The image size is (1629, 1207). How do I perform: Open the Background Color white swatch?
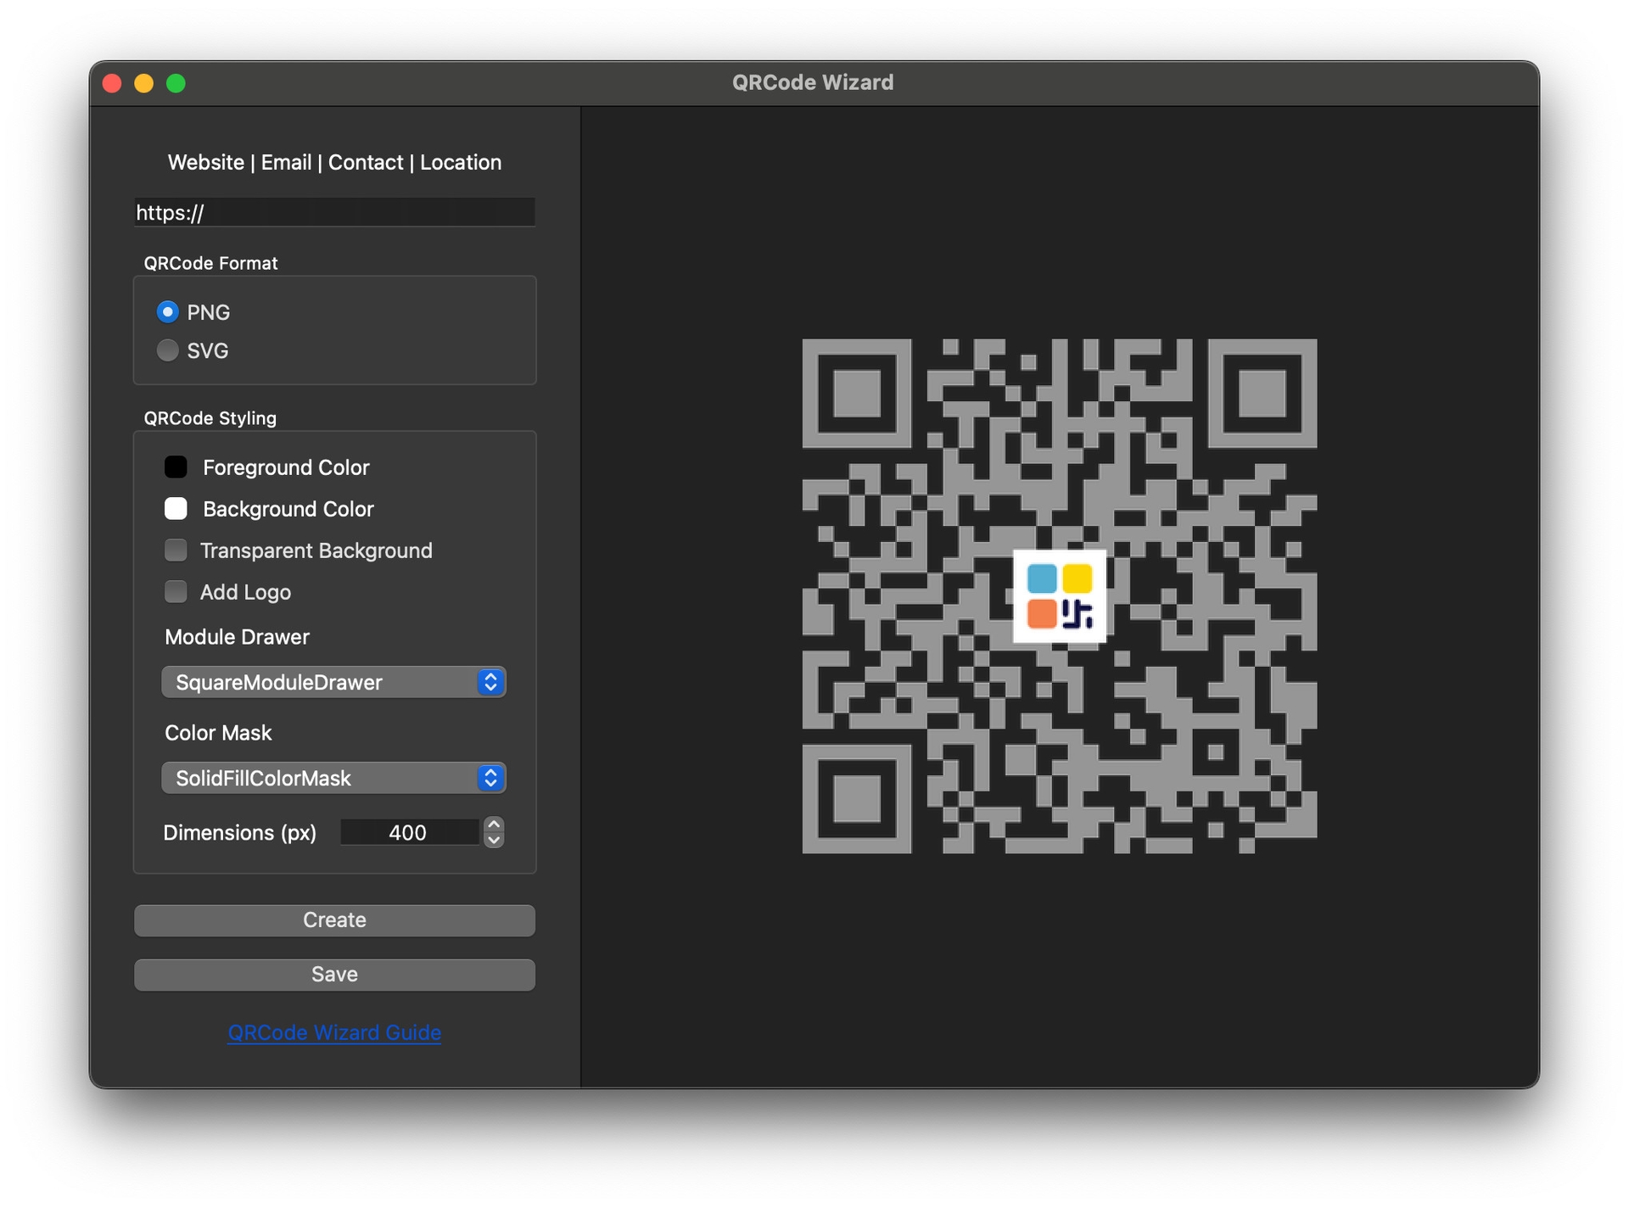tap(176, 509)
